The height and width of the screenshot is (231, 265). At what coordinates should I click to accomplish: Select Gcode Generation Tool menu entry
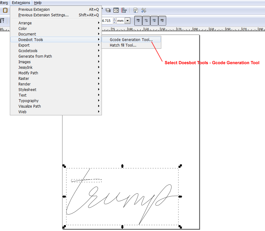pos(131,40)
